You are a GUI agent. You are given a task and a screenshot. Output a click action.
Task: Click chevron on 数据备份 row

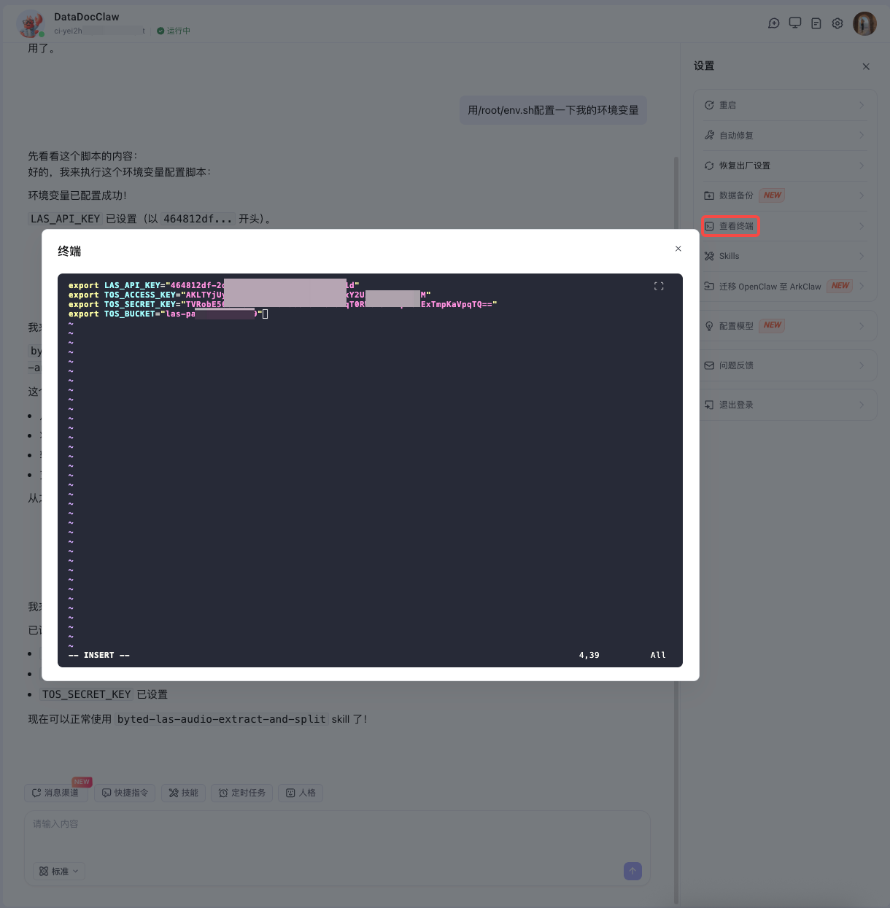point(862,195)
